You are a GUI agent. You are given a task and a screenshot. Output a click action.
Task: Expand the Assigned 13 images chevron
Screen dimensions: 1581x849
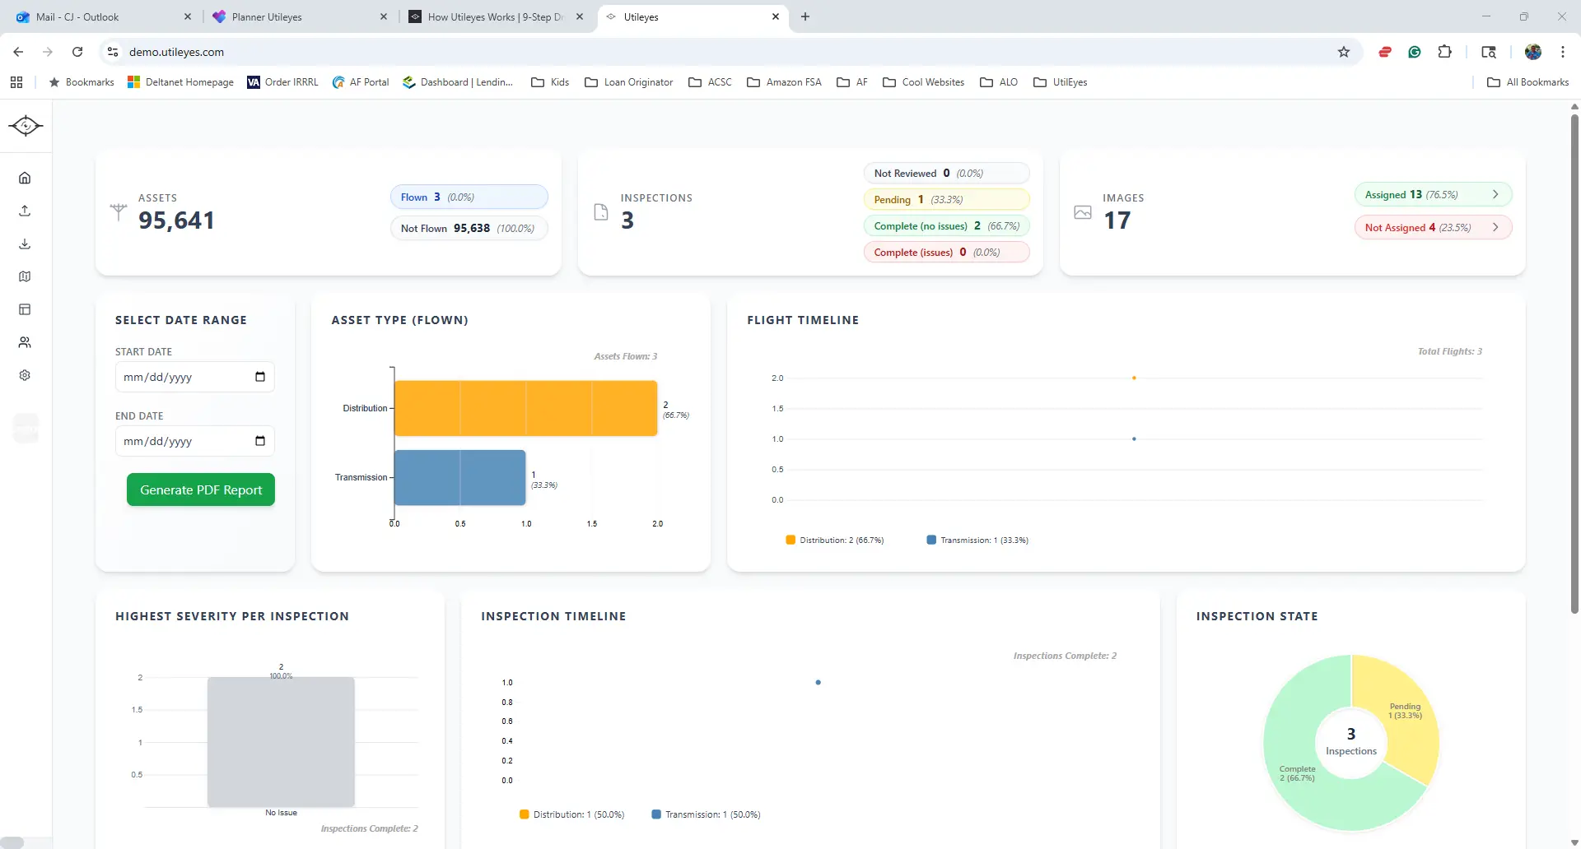(x=1495, y=194)
